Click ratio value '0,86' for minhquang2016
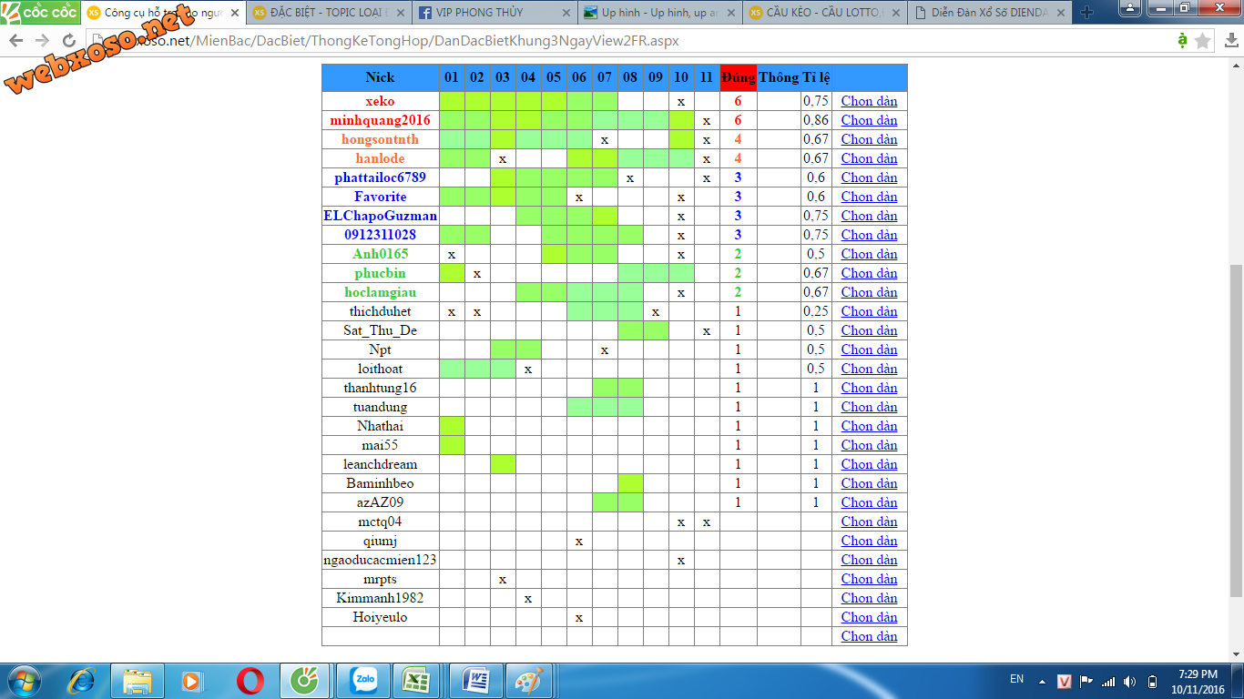The image size is (1244, 699). pyautogui.click(x=816, y=120)
